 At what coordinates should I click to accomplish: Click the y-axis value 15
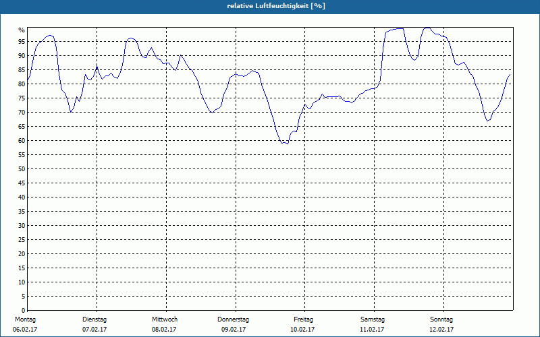click(x=22, y=268)
